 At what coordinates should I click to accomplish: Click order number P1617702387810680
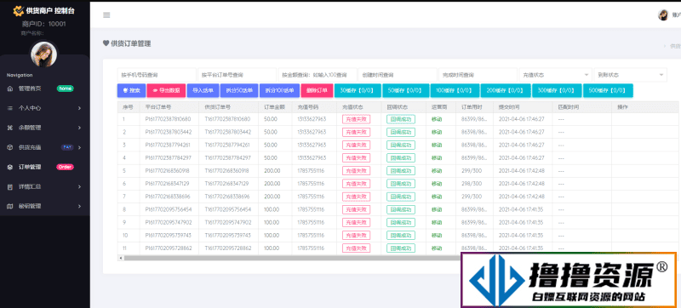[x=168, y=119]
